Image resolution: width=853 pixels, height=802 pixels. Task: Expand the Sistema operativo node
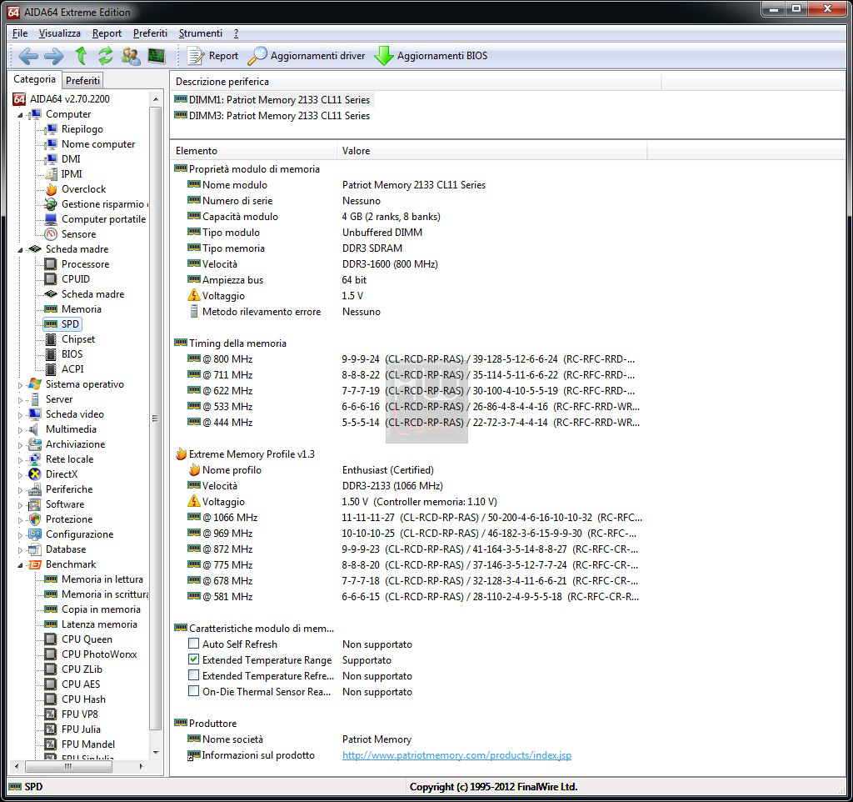pos(20,385)
